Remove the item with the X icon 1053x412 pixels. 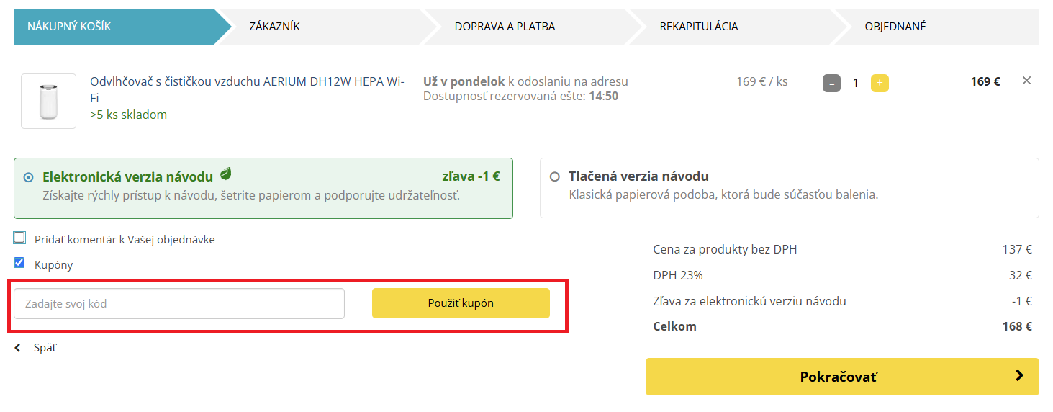(x=1026, y=81)
